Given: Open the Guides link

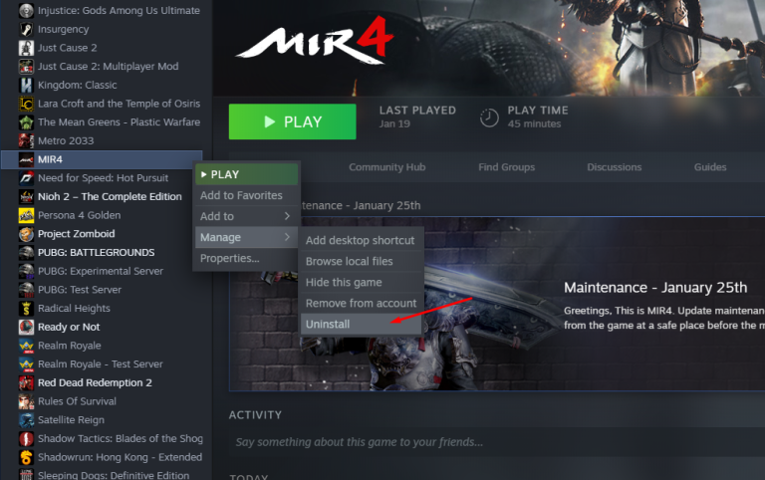Looking at the screenshot, I should [710, 167].
